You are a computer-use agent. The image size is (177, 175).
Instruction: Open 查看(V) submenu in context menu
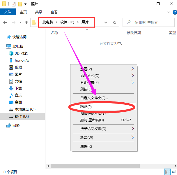(x=104, y=69)
